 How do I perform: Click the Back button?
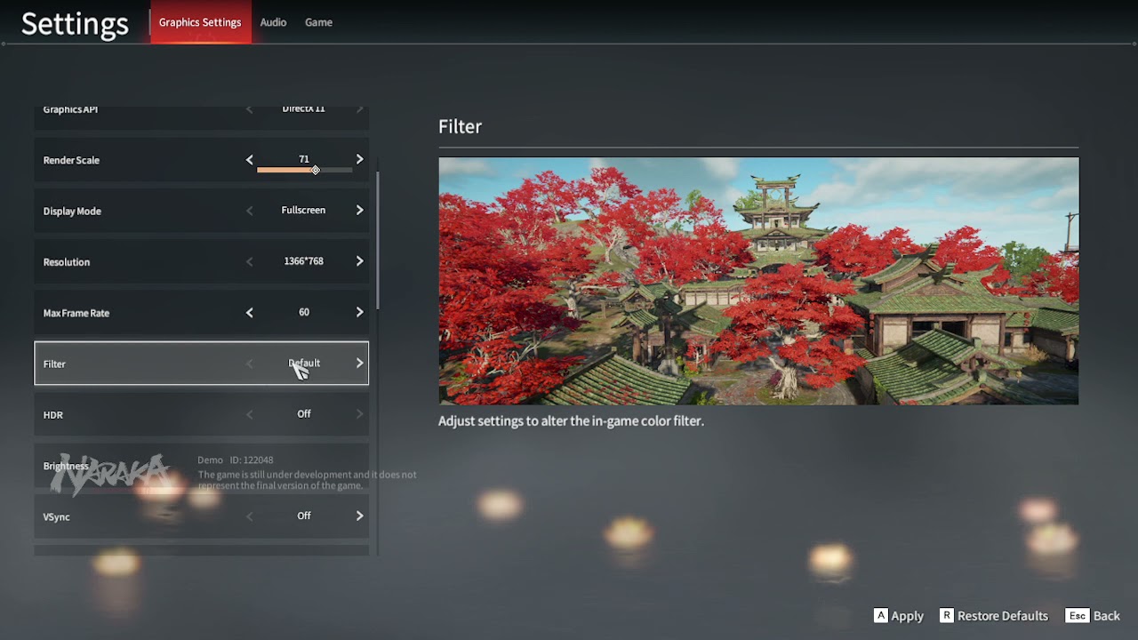click(1094, 615)
